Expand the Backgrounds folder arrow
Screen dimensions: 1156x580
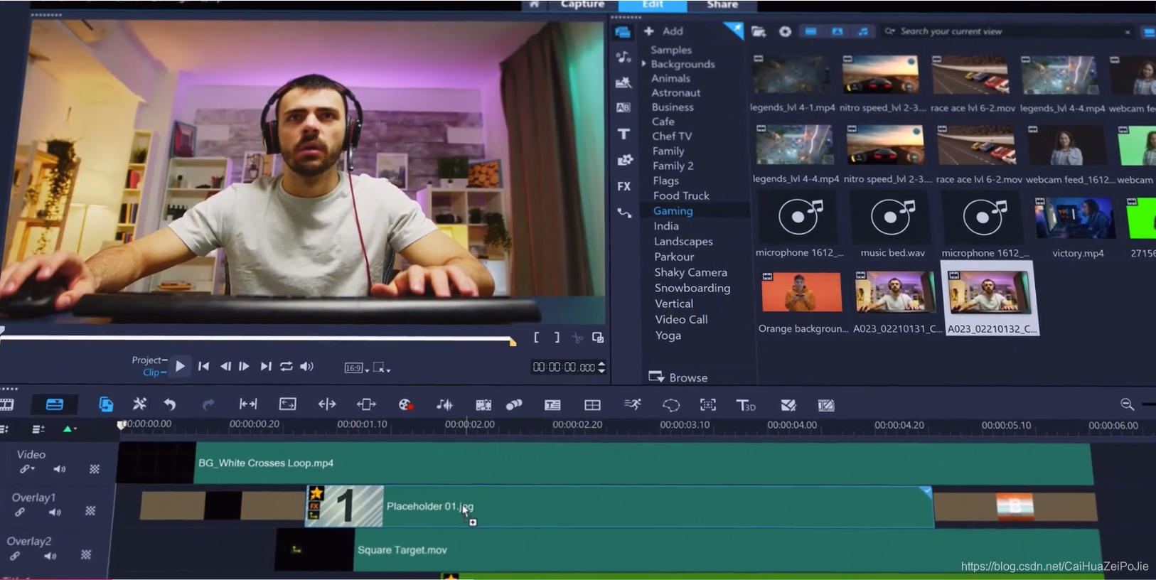pos(644,64)
